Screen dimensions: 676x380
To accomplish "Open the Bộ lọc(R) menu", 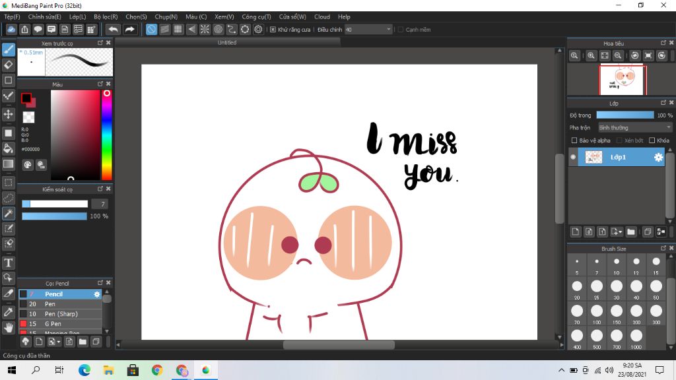I will (106, 16).
